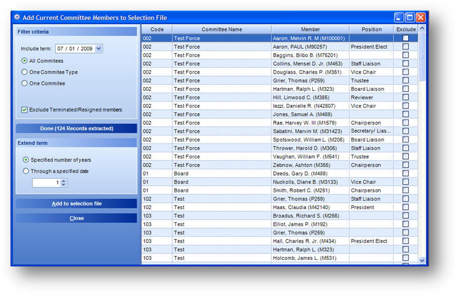The height and width of the screenshot is (294, 457).
Task: Click scrollbar down arrow in the grid
Action: [x=422, y=260]
